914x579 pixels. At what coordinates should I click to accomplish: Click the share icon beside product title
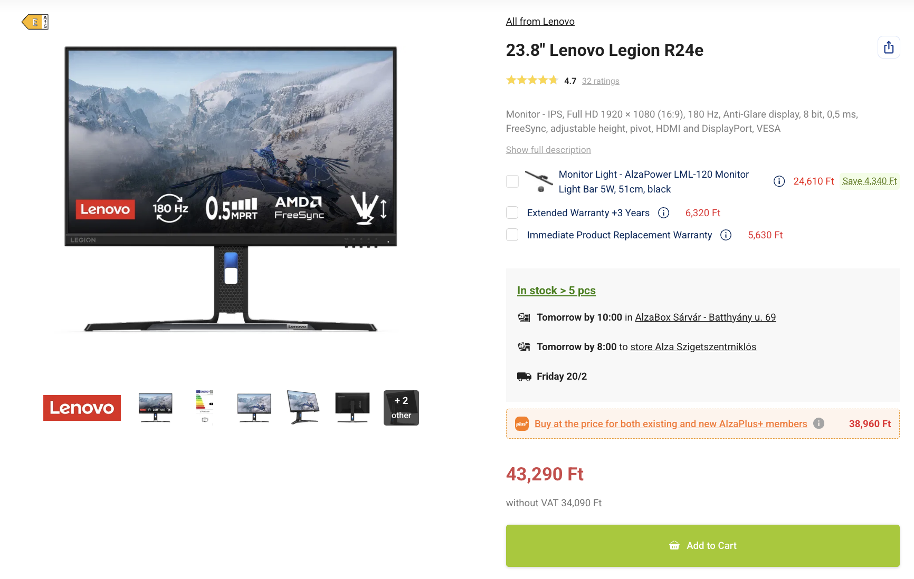pyautogui.click(x=889, y=47)
